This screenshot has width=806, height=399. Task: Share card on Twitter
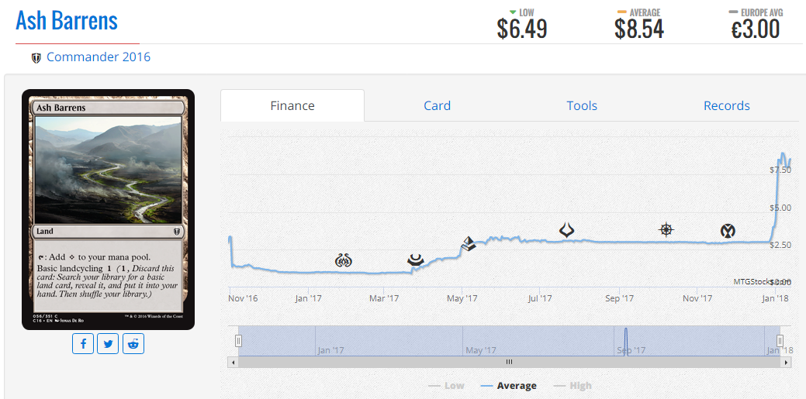pos(108,343)
